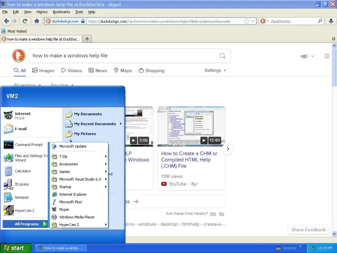This screenshot has height=253, width=337.
Task: Open the Bookmarks menu
Action: click(x=61, y=12)
